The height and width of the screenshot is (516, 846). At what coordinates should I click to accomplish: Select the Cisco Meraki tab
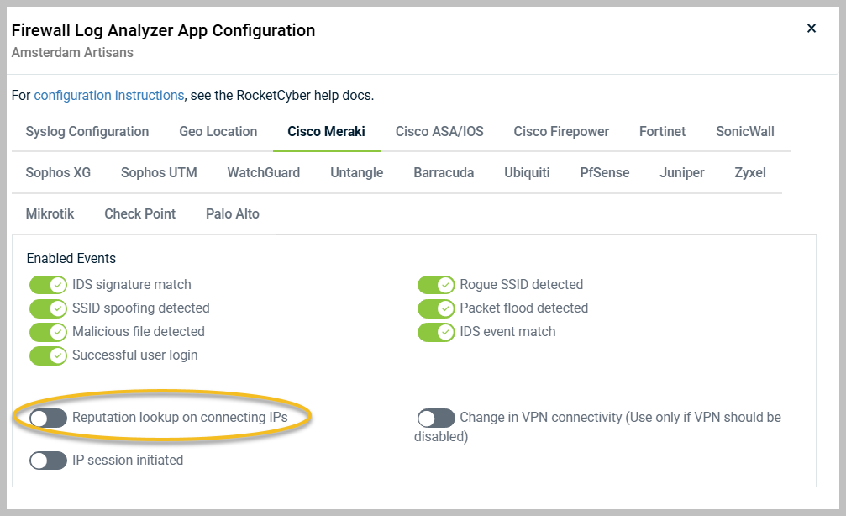[326, 131]
